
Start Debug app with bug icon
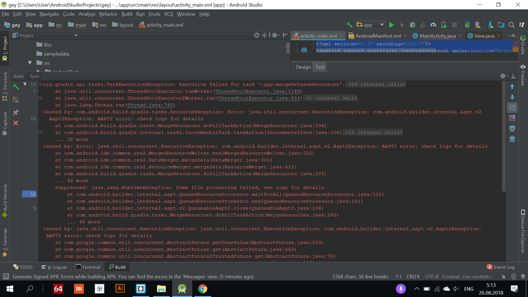[x=412, y=25]
